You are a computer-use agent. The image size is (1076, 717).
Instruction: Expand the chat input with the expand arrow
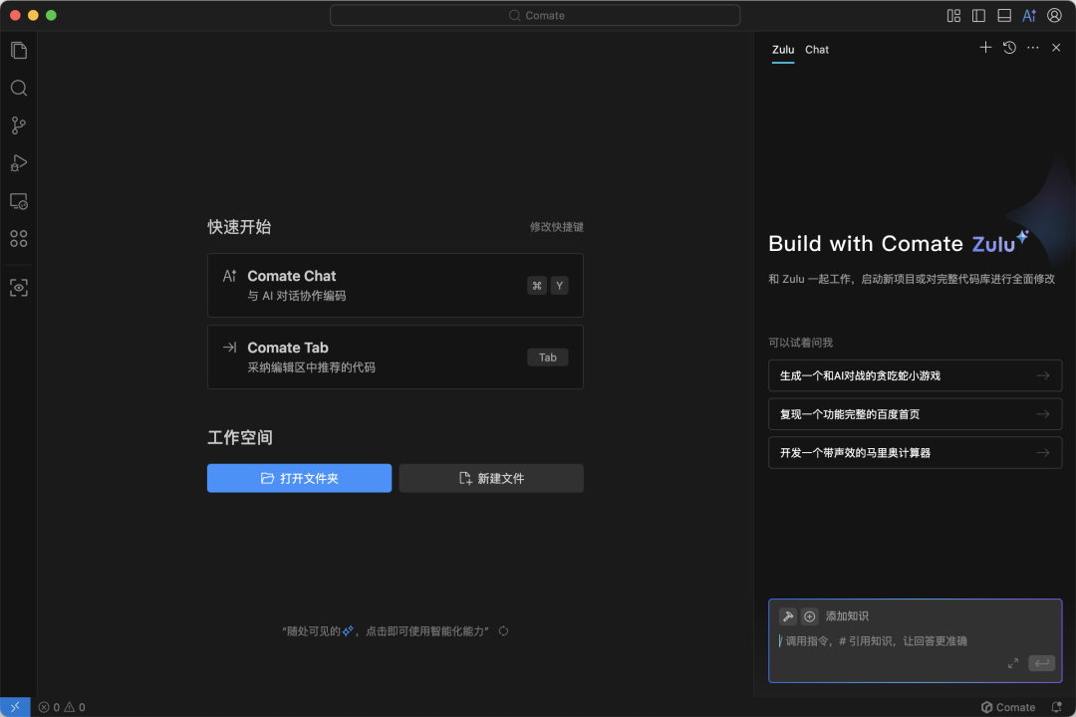coord(1013,663)
